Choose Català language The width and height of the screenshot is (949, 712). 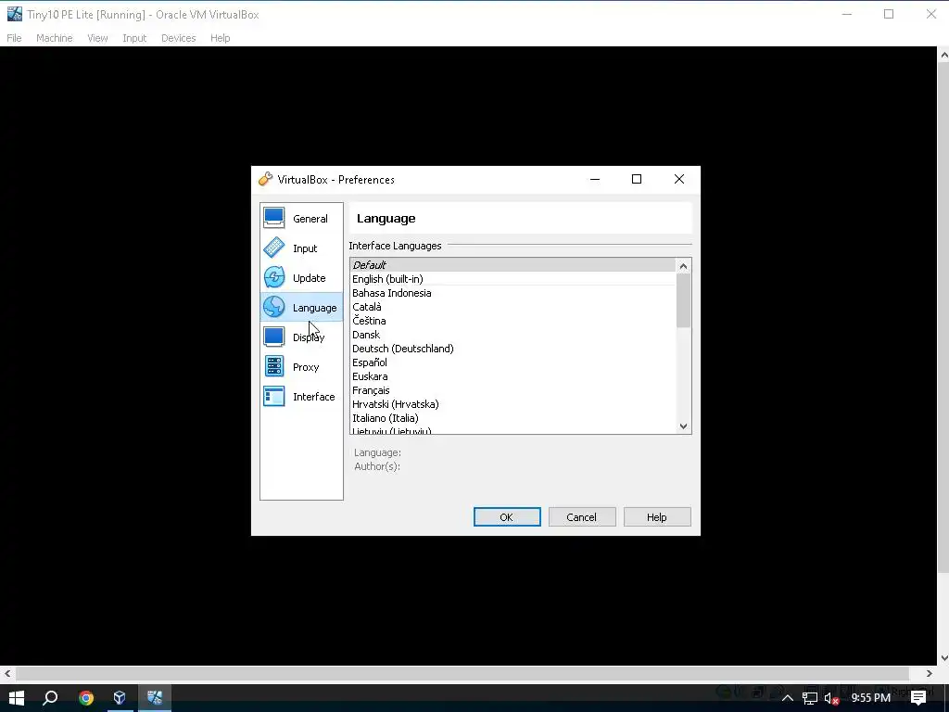tap(512, 306)
